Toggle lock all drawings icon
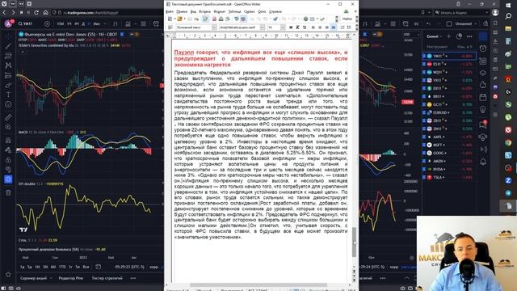Image resolution: width=517 pixels, height=291 pixels. pyautogui.click(x=8, y=160)
